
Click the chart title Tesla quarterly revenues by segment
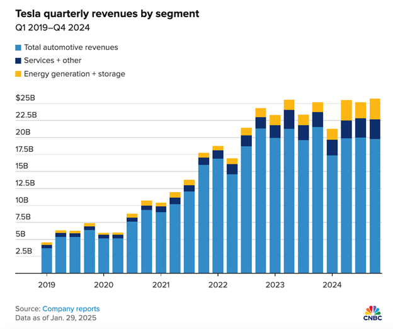click(x=107, y=14)
